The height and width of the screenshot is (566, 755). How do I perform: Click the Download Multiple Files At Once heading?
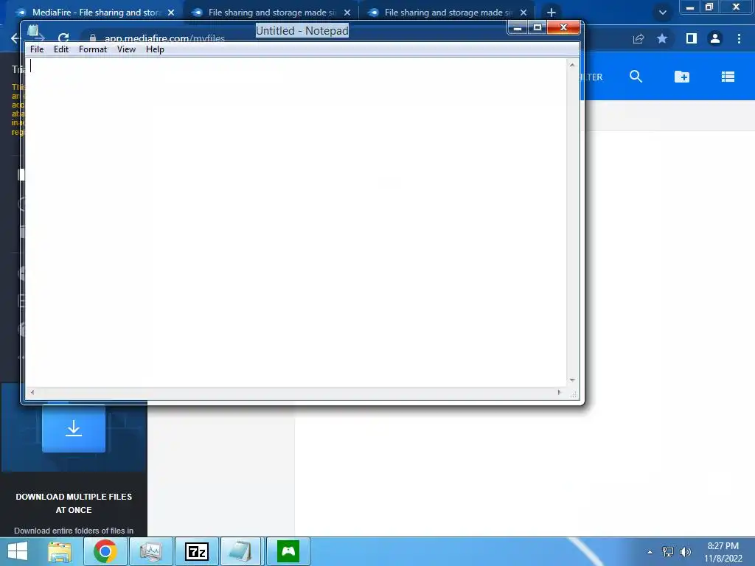tap(74, 503)
